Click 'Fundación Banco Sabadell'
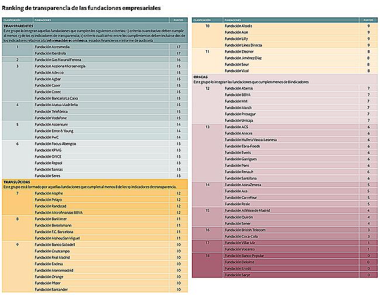 (55, 244)
